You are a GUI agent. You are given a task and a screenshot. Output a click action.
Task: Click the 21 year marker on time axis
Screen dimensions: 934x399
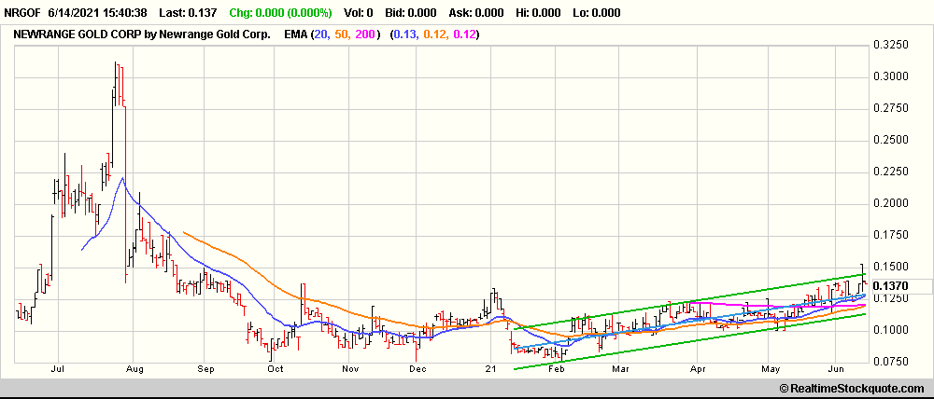pyautogui.click(x=491, y=370)
